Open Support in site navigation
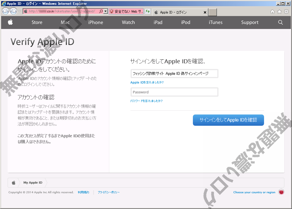 click(x=250, y=23)
